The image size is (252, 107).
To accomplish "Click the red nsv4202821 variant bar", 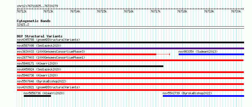I will (130, 90).
